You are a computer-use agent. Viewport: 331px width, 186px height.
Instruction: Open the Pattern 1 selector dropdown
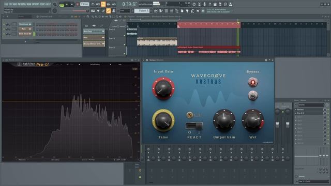pyautogui.click(x=142, y=10)
